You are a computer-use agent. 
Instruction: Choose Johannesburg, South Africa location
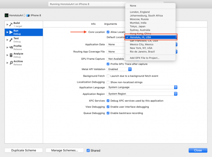(150, 16)
